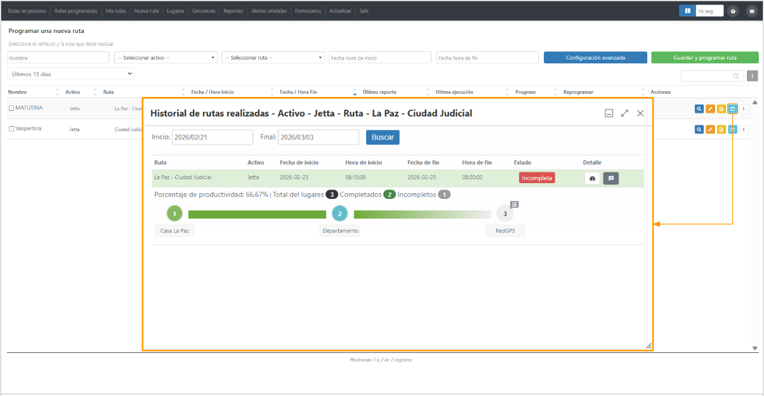Open more options dots for Vespertina row
The height and width of the screenshot is (396, 764).
coord(744,129)
